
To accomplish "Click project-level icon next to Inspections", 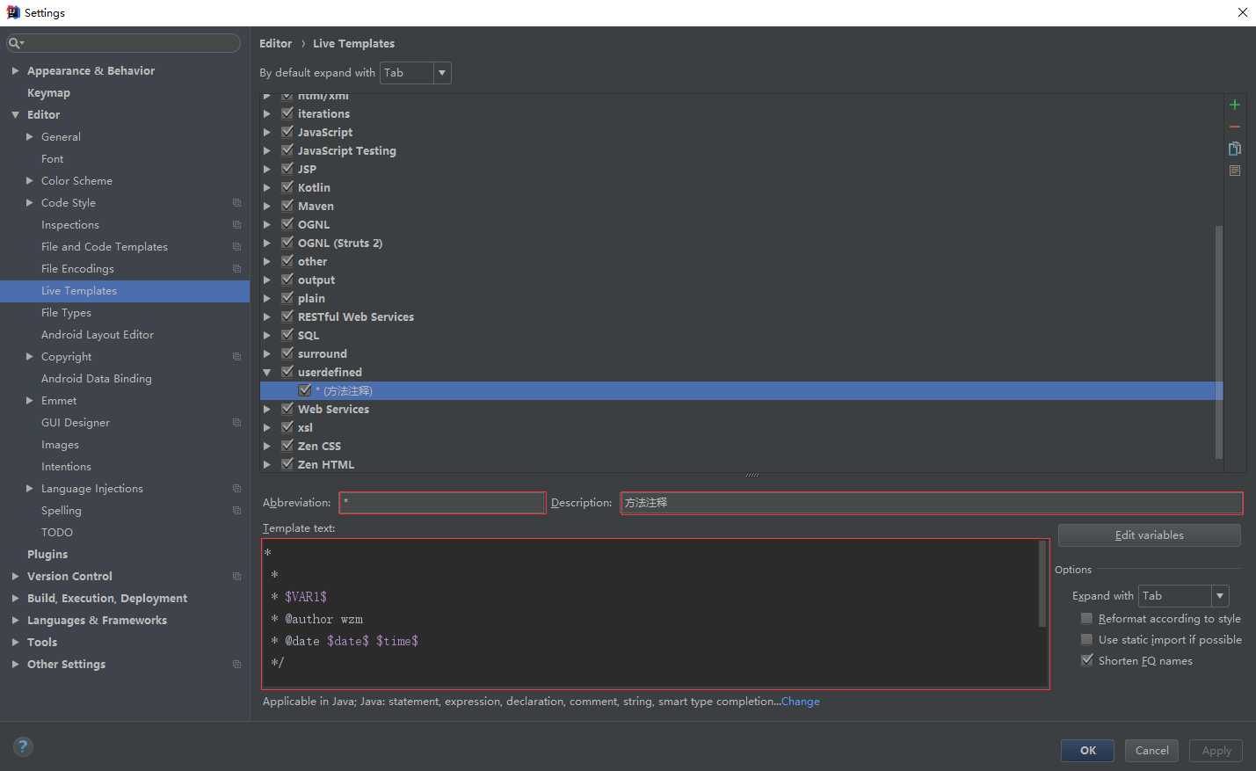I will pyautogui.click(x=236, y=225).
